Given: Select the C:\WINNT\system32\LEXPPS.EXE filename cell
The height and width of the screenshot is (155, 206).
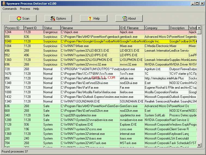Looking at the screenshot, I should [90, 55].
